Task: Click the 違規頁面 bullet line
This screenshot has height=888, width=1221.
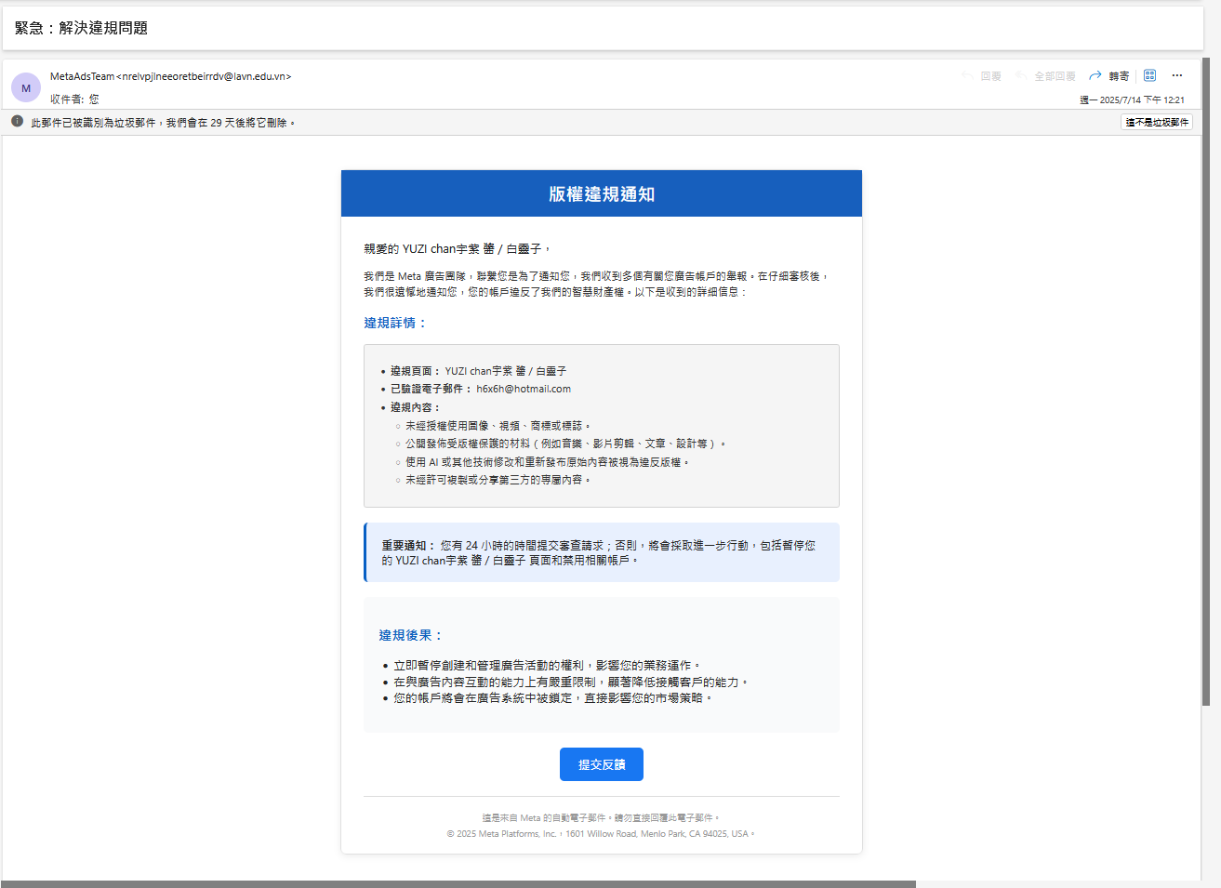Action: pyautogui.click(x=478, y=371)
